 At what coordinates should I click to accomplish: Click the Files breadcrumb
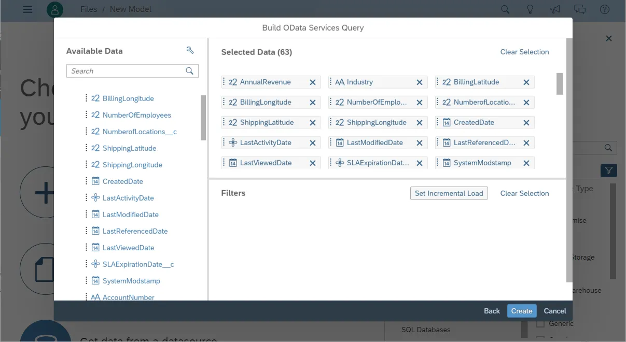(88, 9)
